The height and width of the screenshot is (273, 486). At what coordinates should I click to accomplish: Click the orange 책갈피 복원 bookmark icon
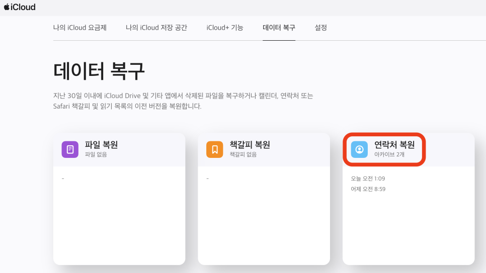pyautogui.click(x=214, y=149)
